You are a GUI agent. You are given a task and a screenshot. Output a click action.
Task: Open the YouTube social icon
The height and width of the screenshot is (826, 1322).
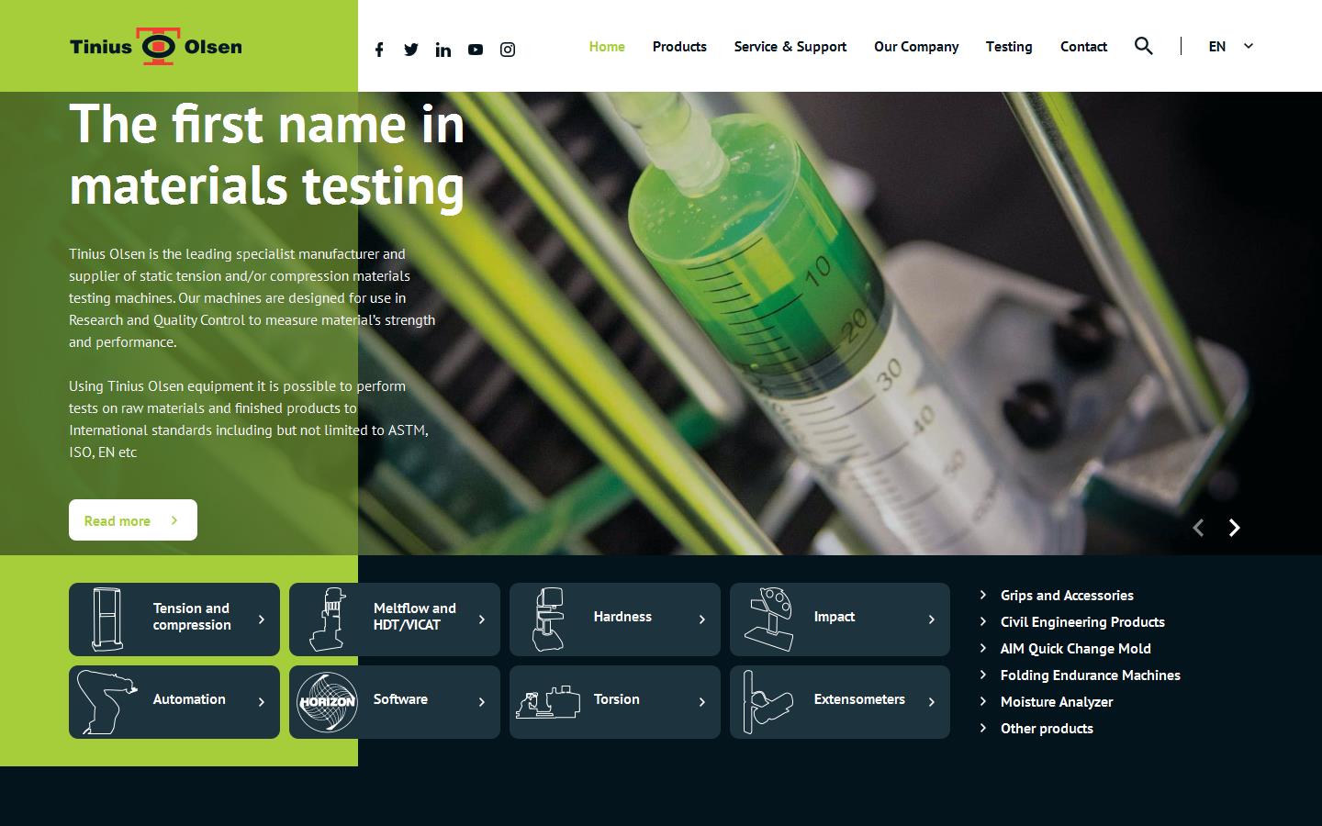[476, 50]
